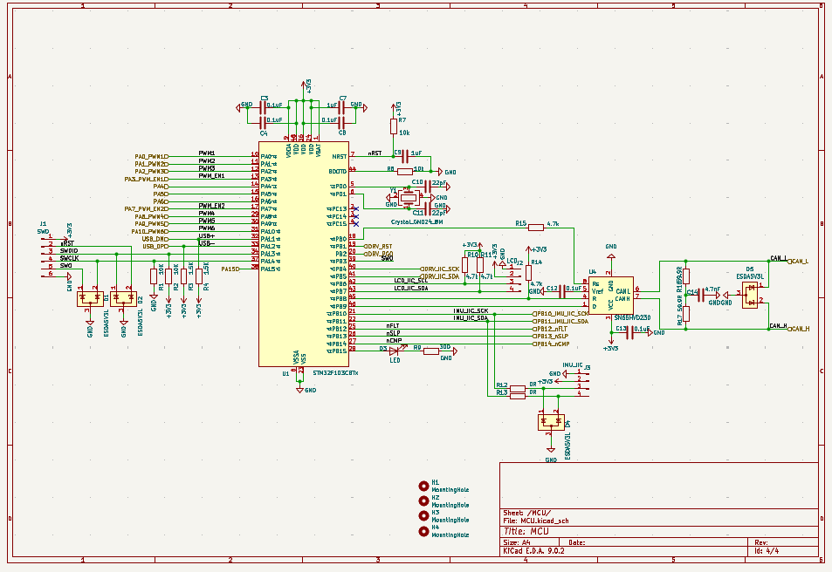Select the PA0_PWM1 hierarchical label

pos(151,156)
